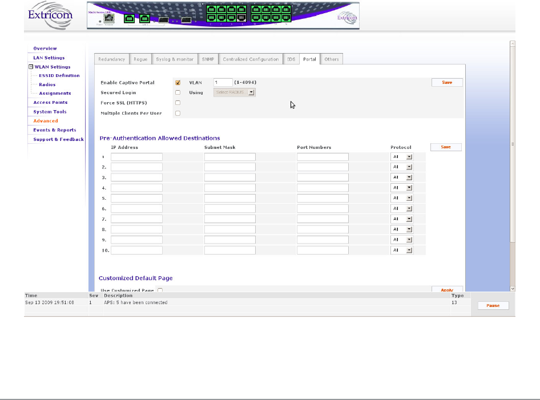540x400 pixels.
Task: Click the 'Sep 13 2009 19:51:08' timestamp
Action: click(50, 302)
